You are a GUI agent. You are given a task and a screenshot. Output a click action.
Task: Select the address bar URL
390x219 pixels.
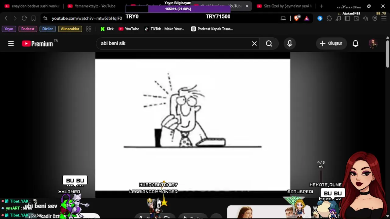tap(87, 18)
